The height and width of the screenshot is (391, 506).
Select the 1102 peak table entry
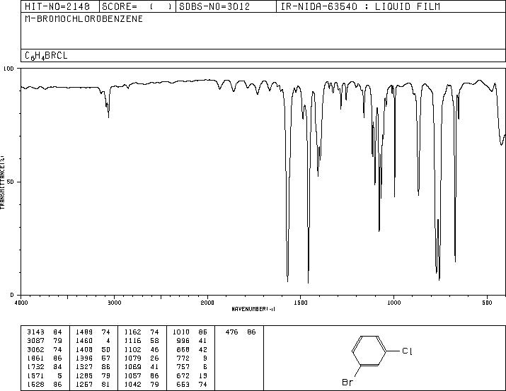pyautogui.click(x=142, y=350)
